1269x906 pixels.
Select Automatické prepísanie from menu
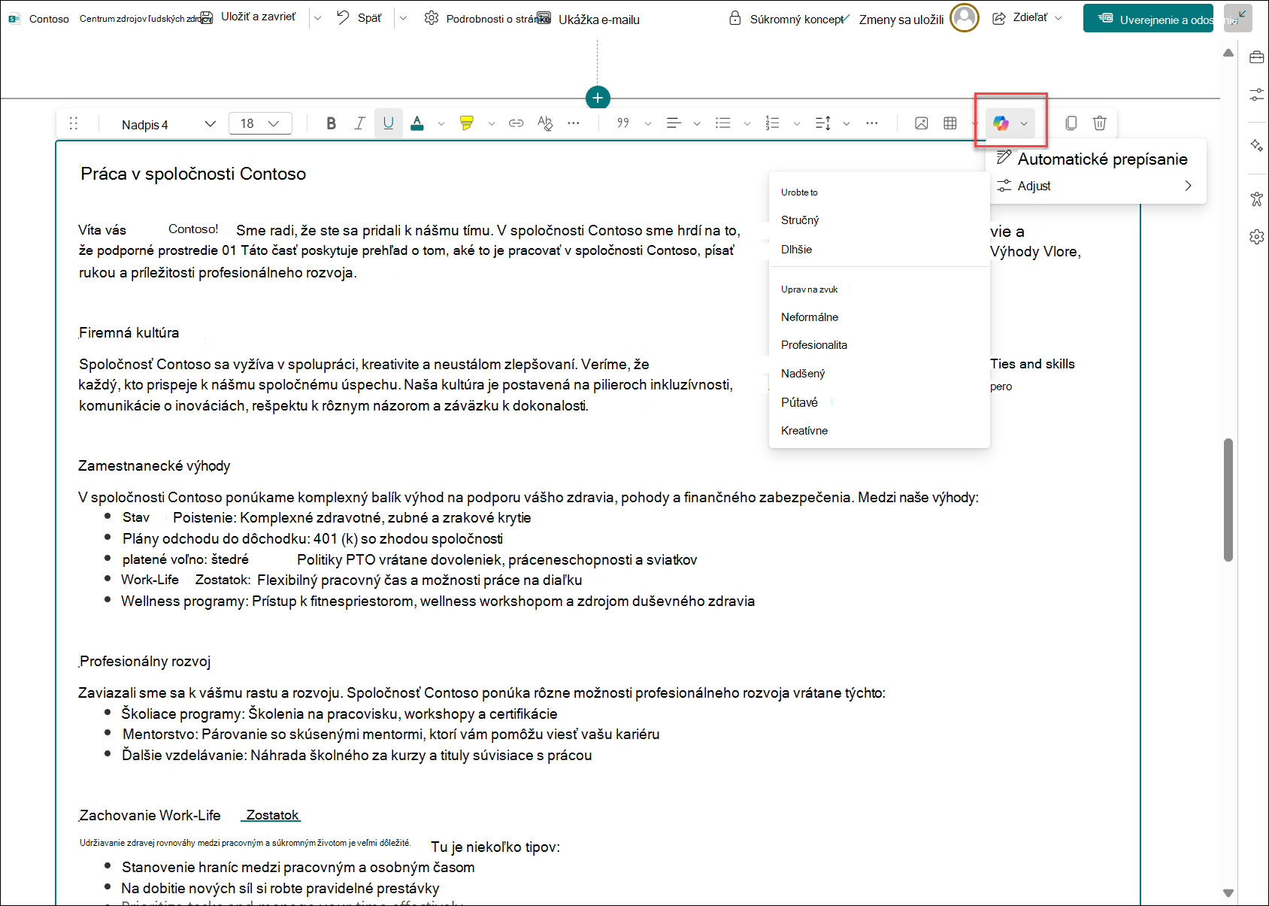point(1096,159)
